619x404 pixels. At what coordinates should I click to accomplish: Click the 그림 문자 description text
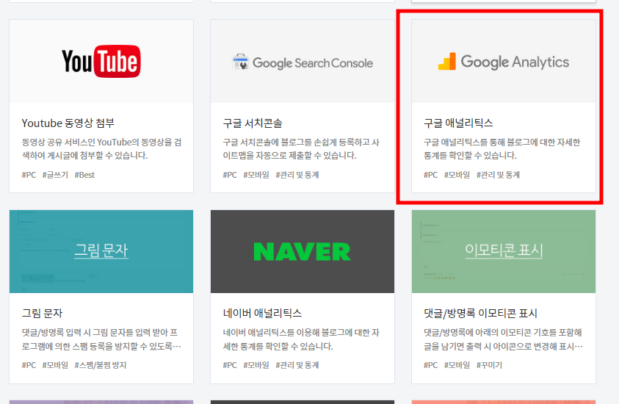point(101,339)
